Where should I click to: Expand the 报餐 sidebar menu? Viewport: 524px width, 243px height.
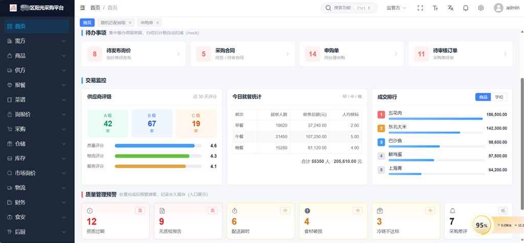click(x=37, y=85)
